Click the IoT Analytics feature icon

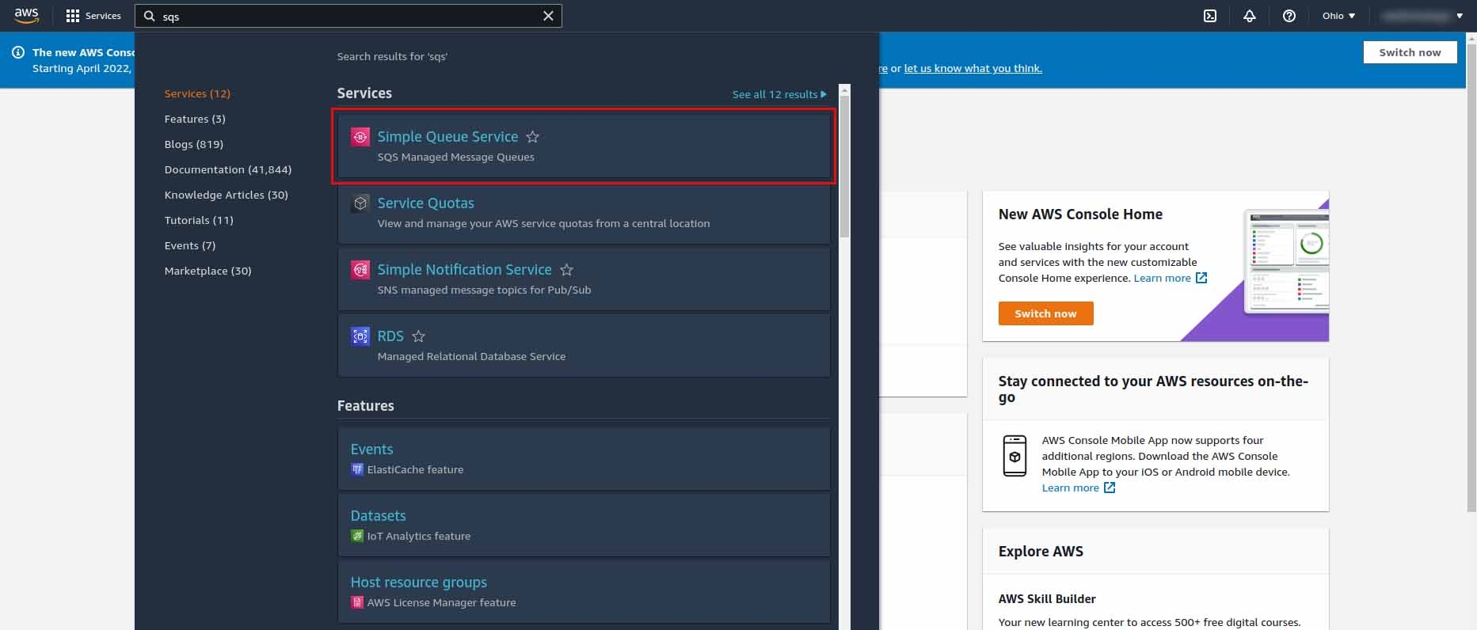(x=357, y=536)
